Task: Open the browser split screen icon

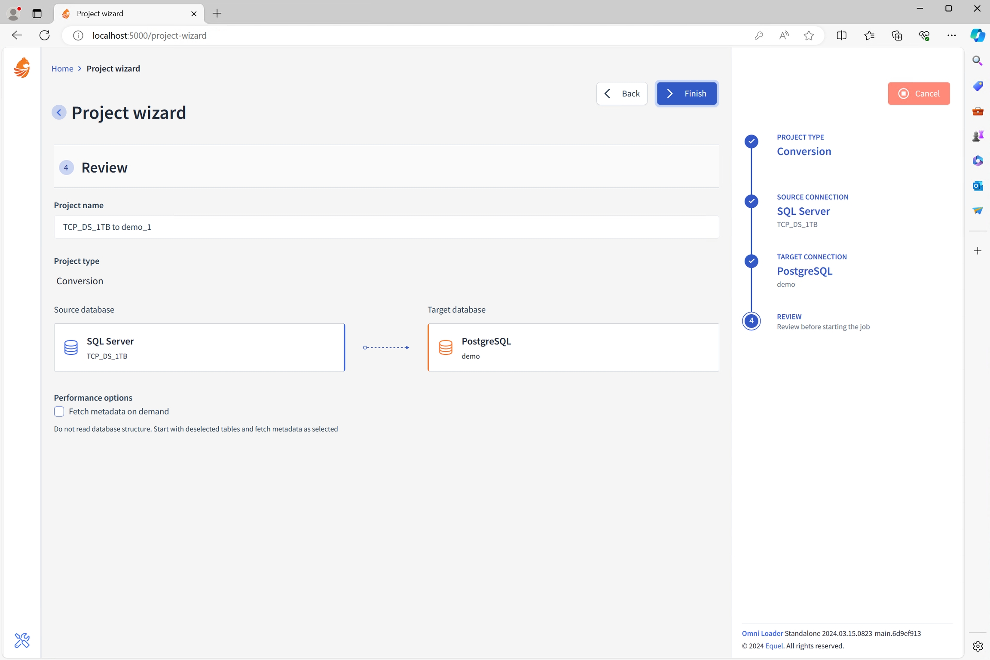Action: [x=841, y=36]
